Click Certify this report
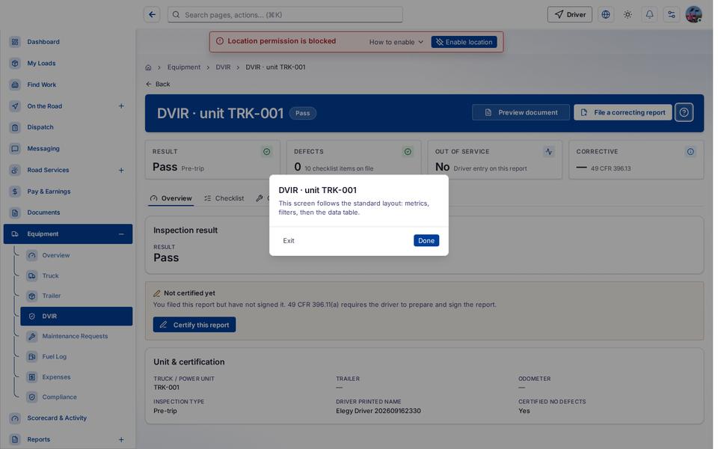This screenshot has height=449, width=718. [194, 325]
